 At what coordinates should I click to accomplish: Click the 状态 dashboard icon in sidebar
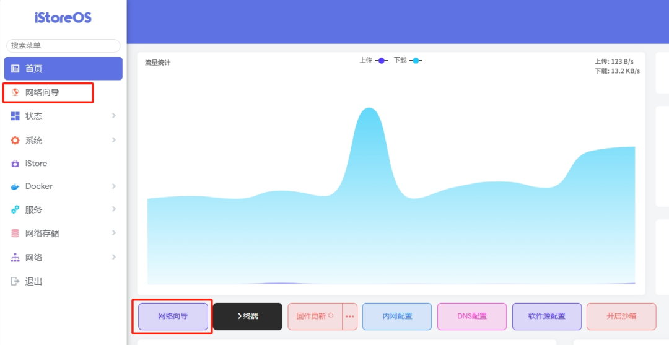click(x=15, y=116)
